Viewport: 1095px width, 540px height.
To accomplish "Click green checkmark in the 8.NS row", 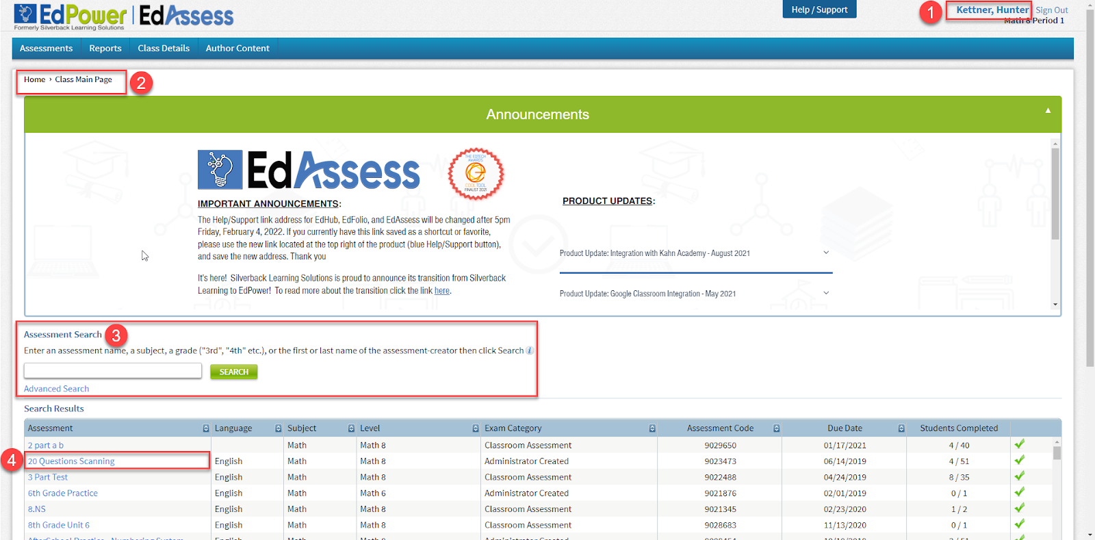I will tap(1020, 508).
